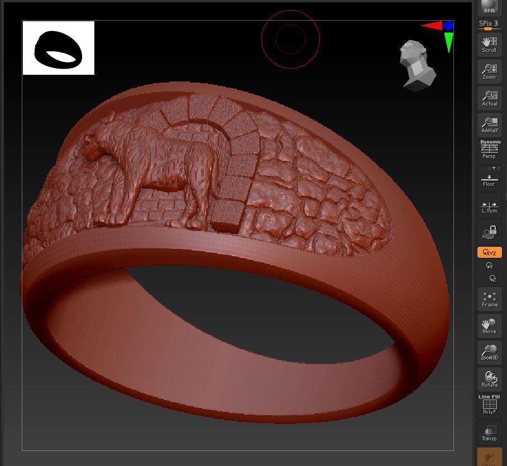Toggle Transp transparency mode
Image resolution: width=507 pixels, height=466 pixels.
pyautogui.click(x=489, y=433)
